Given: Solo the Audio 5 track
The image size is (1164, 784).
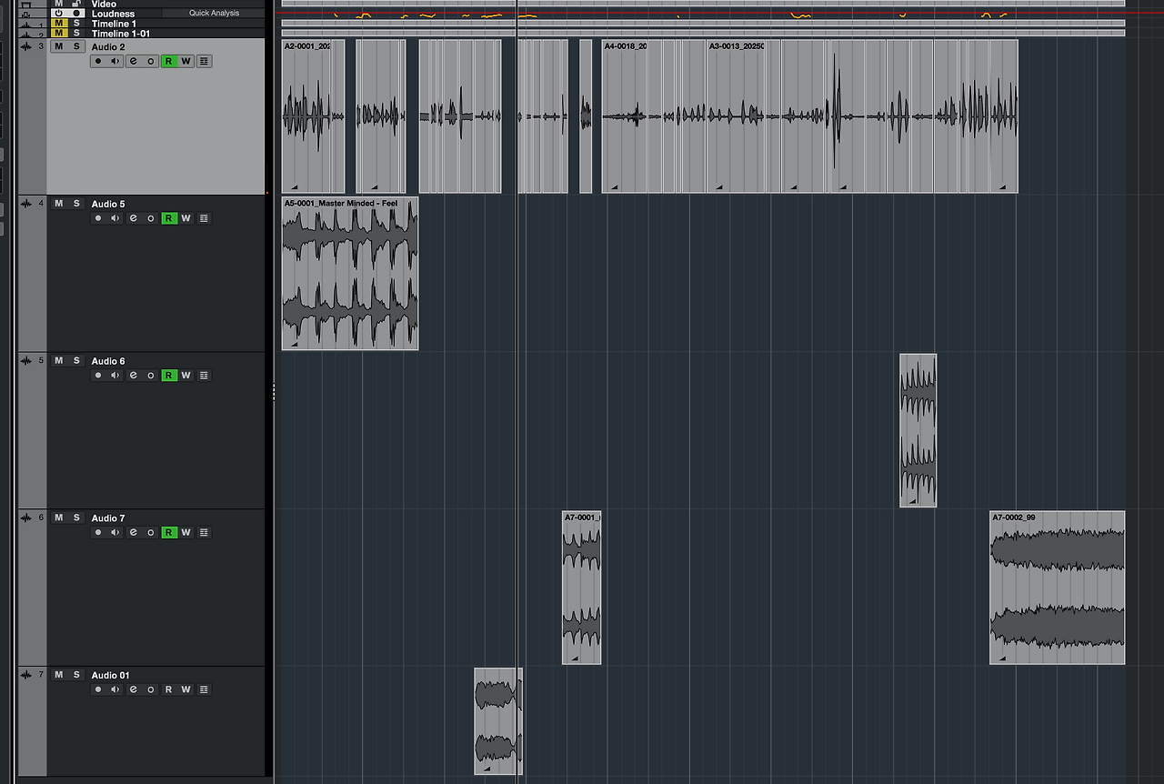Looking at the screenshot, I should (x=76, y=204).
